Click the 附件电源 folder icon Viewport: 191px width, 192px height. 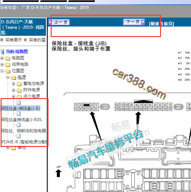click(x=19, y=90)
